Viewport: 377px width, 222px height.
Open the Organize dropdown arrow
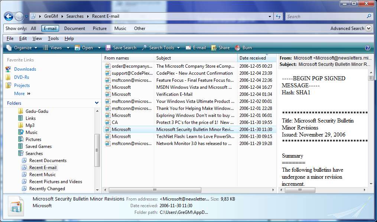(36, 48)
